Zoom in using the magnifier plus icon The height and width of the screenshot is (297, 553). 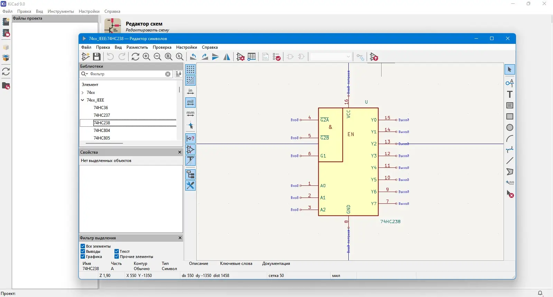click(x=147, y=57)
